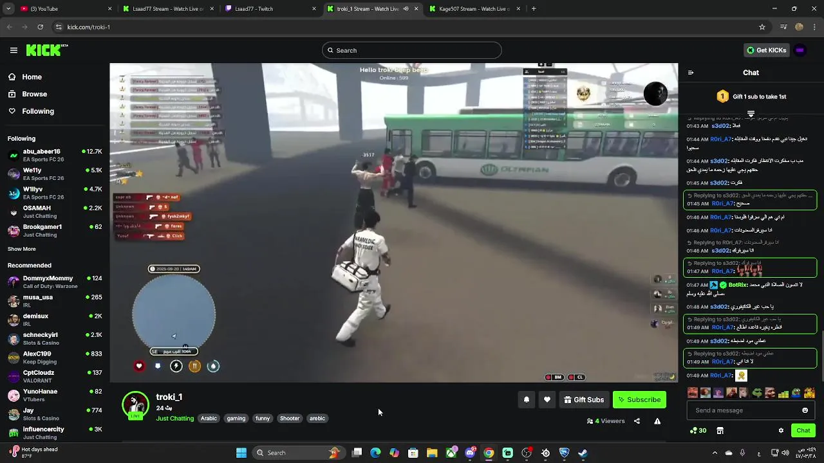The height and width of the screenshot is (463, 824).
Task: Open the emoji picker in chat
Action: click(805, 410)
